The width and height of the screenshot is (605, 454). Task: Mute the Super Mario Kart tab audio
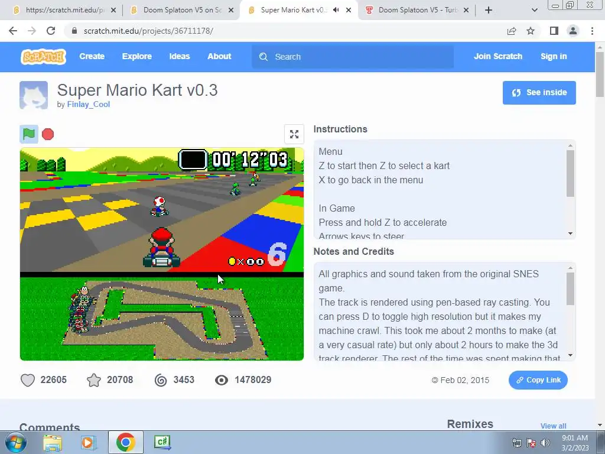click(336, 10)
